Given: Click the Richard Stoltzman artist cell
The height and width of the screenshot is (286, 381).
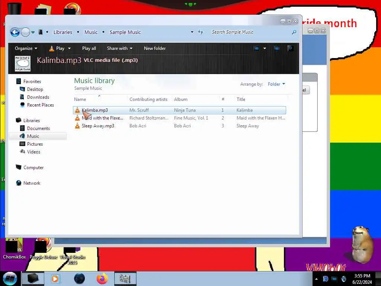Looking at the screenshot, I should [149, 118].
